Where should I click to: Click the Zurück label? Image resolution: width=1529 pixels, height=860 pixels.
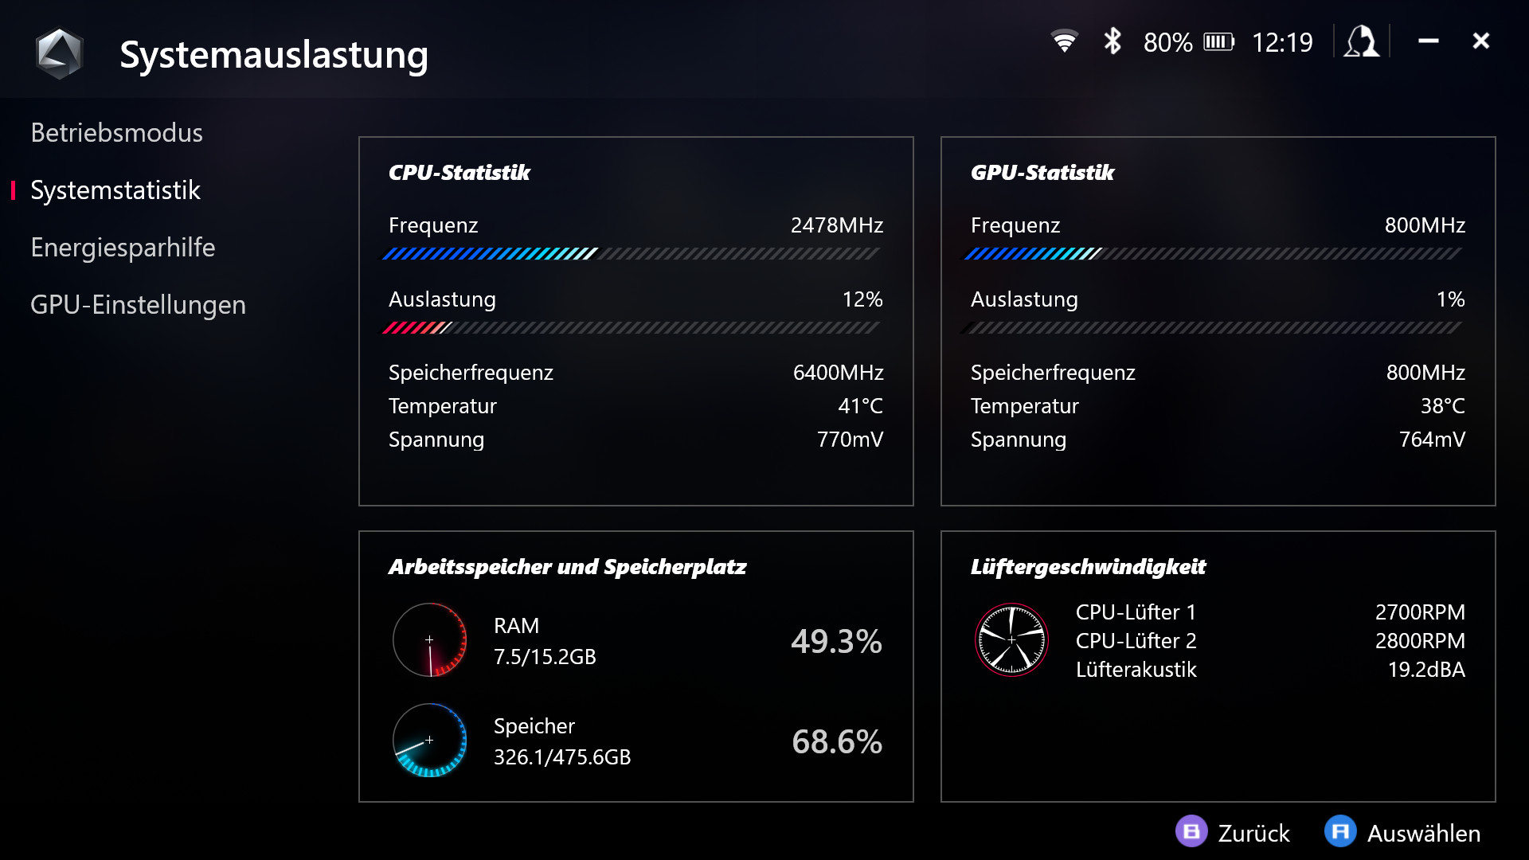click(x=1253, y=833)
